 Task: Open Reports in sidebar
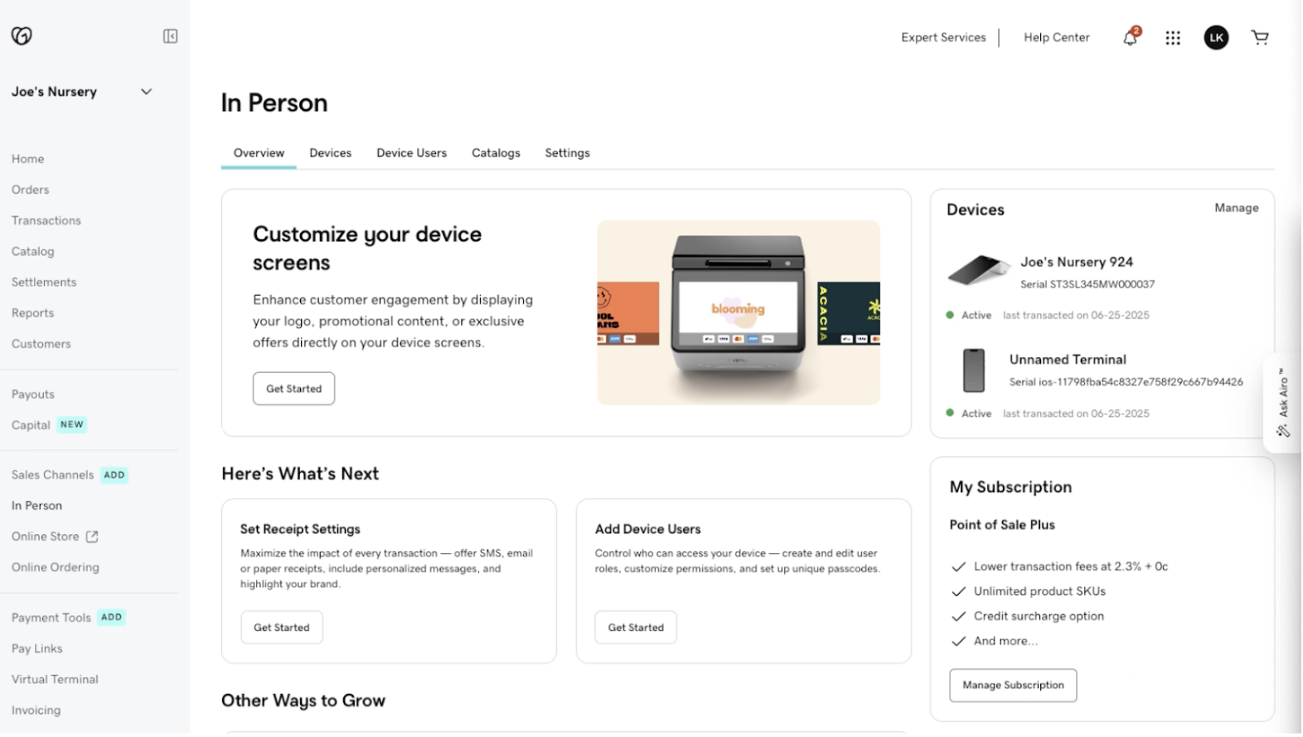pos(33,313)
